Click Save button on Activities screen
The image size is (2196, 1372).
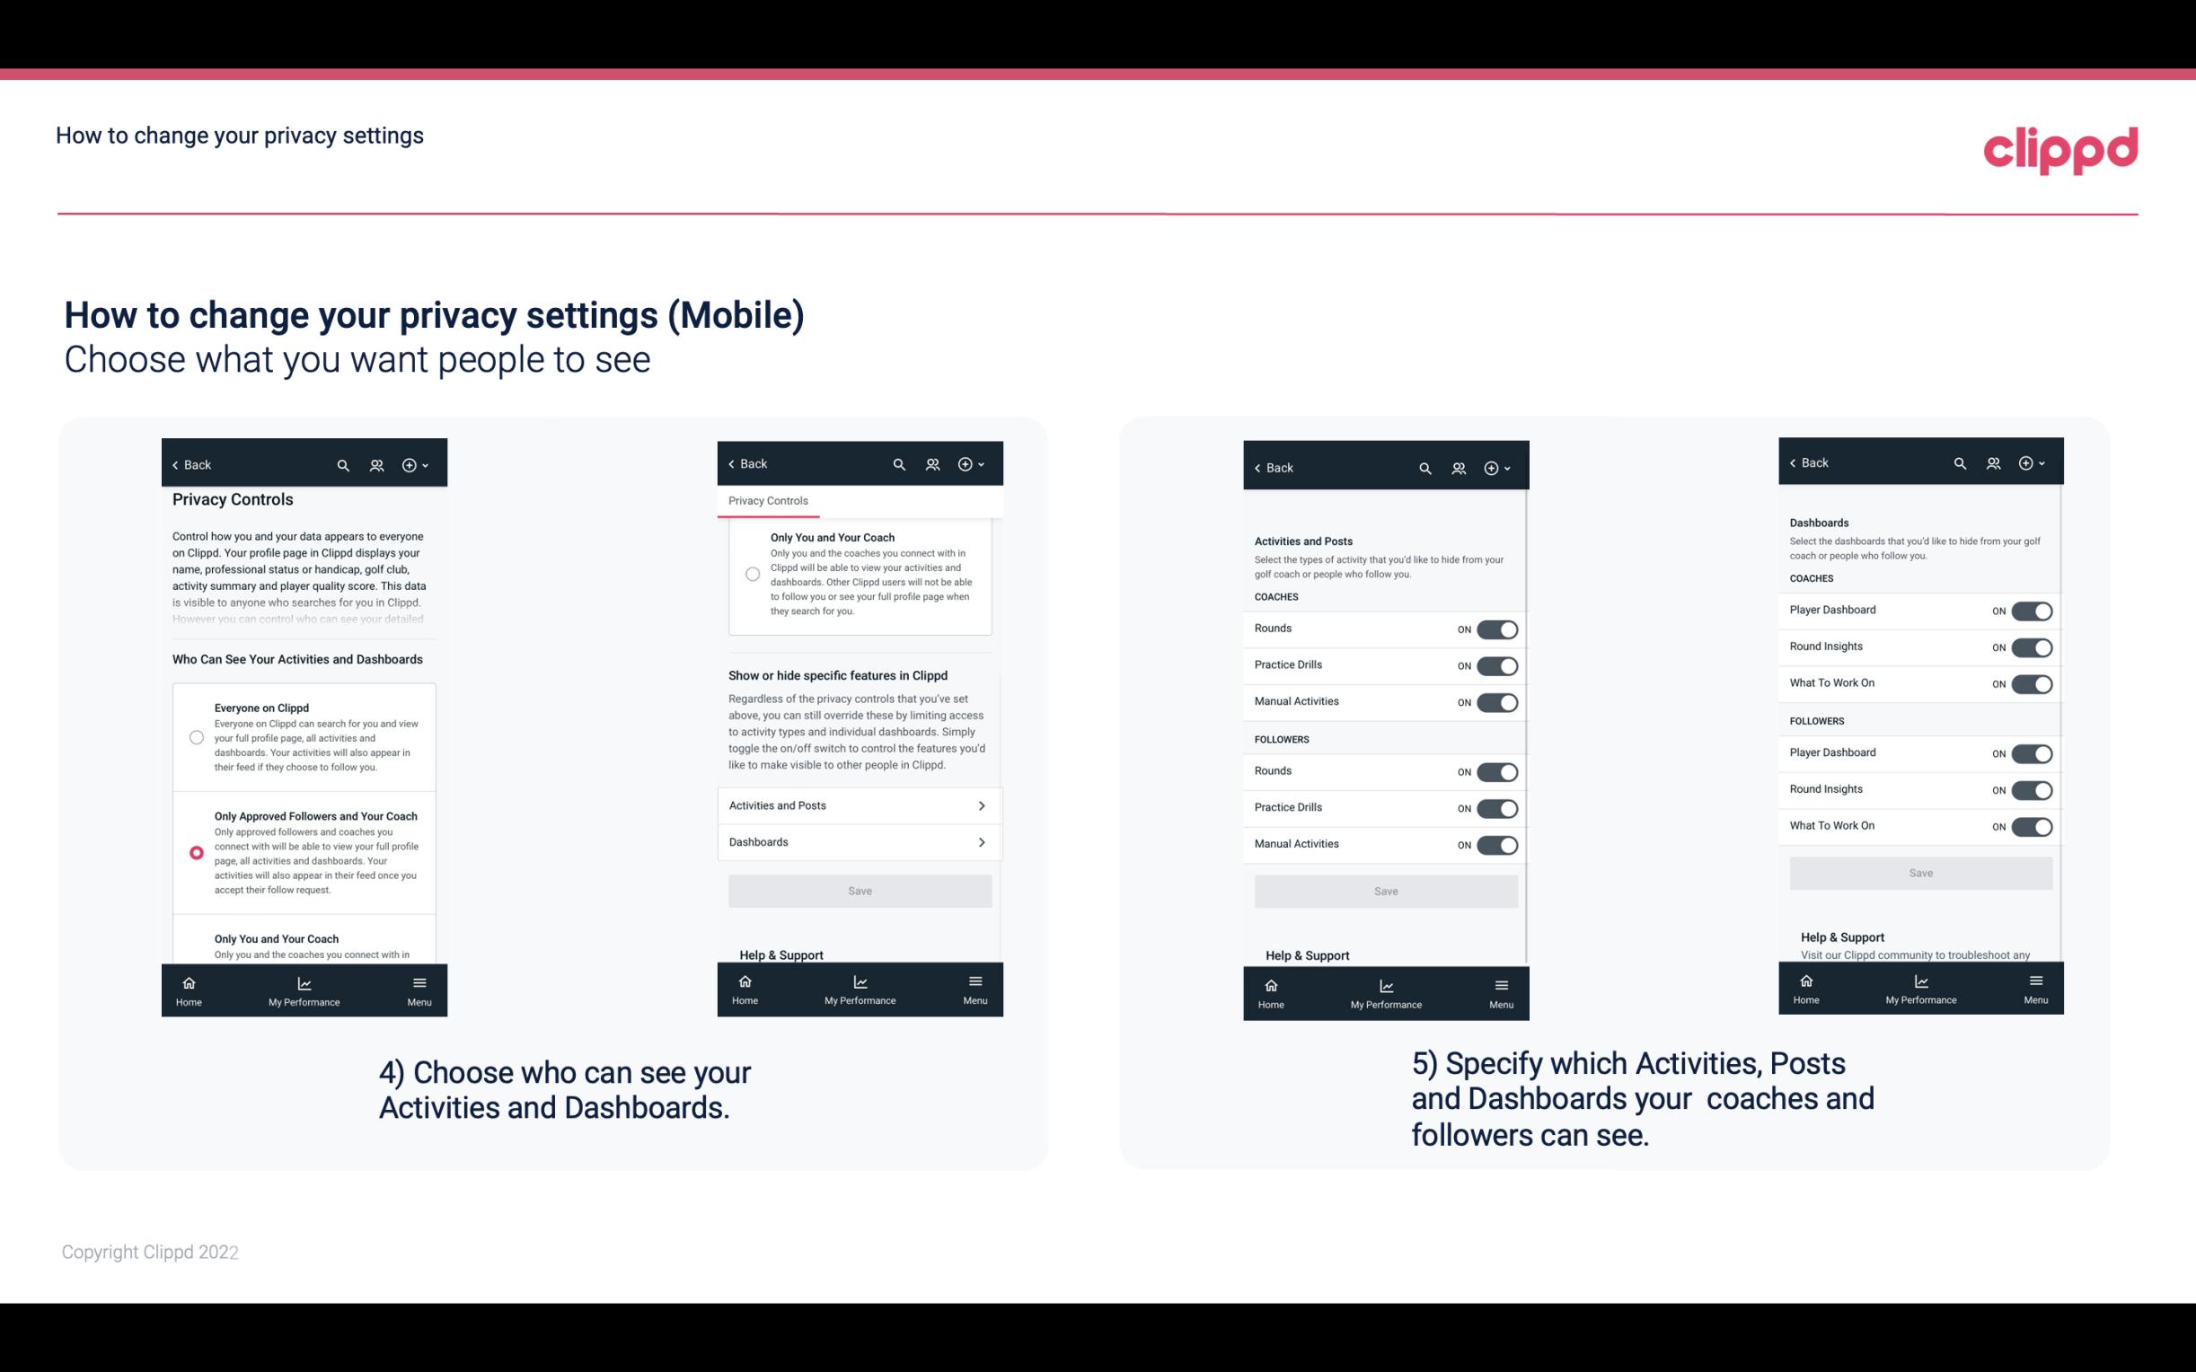(x=1385, y=890)
